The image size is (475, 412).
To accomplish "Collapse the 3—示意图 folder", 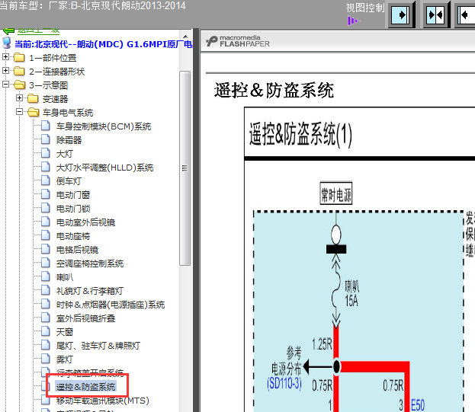I will click(6, 85).
